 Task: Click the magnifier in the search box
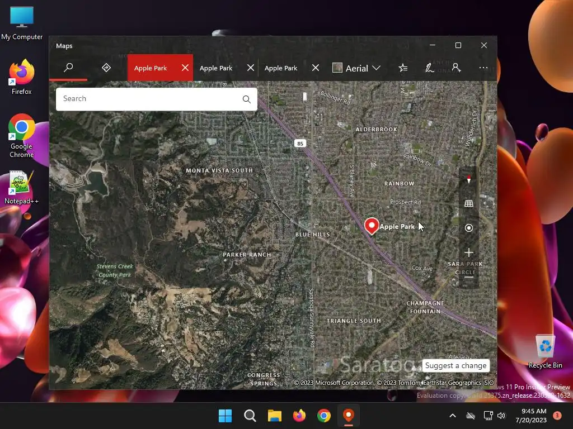(247, 99)
